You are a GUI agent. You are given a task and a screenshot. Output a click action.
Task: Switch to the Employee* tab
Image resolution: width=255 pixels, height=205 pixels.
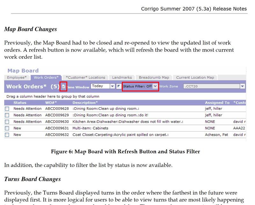tap(16, 77)
